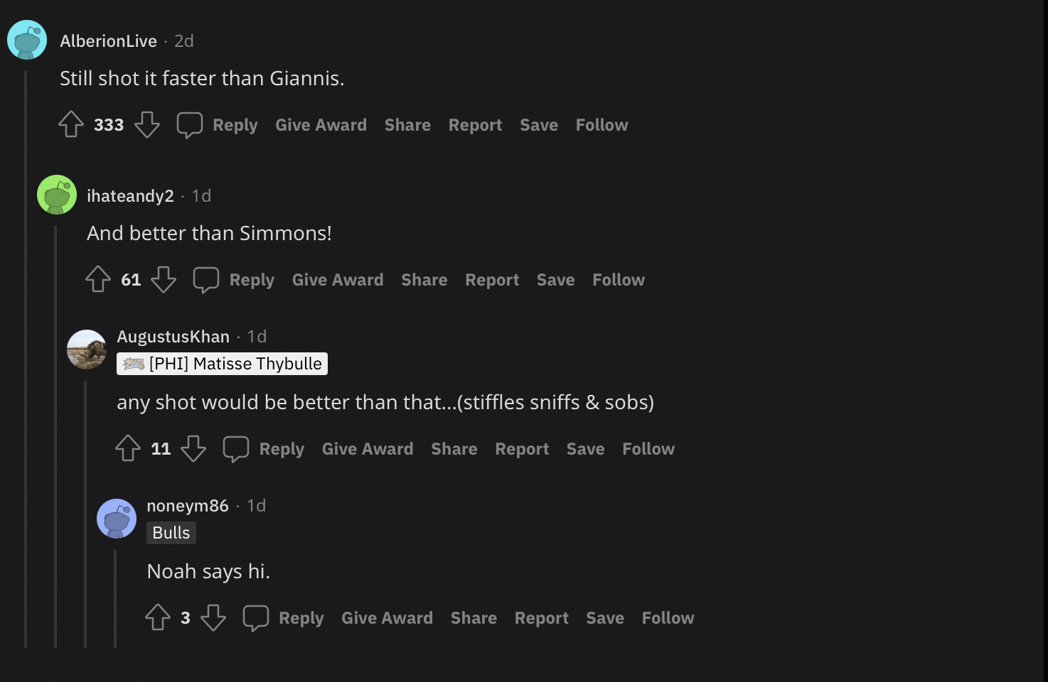The height and width of the screenshot is (682, 1048).
Task: Downvote AlberionLive's comment
Action: [x=147, y=125]
